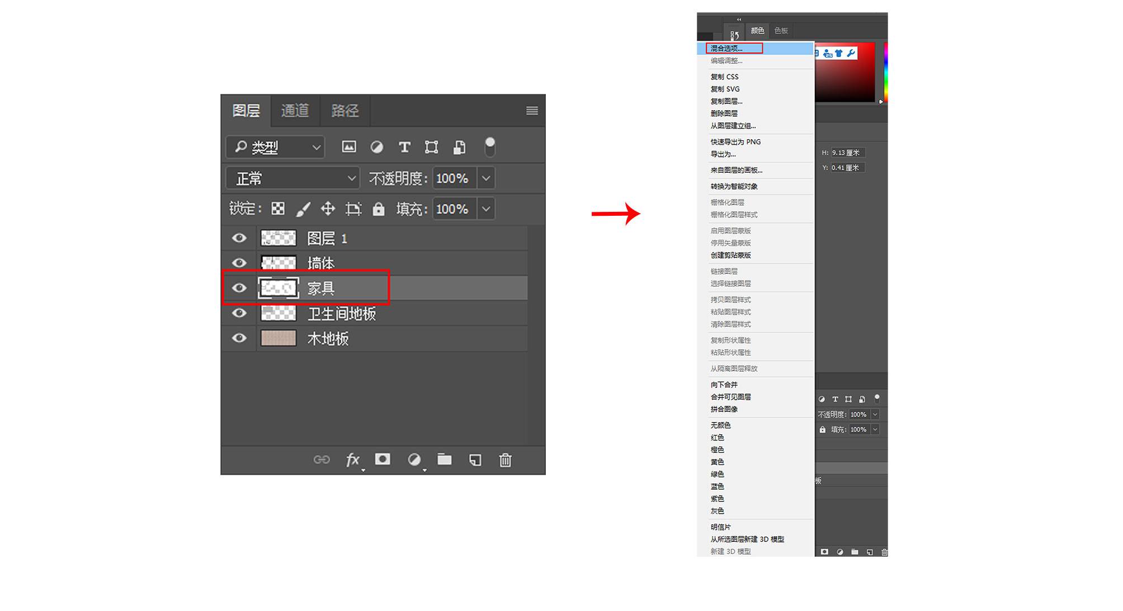This screenshot has height=611, width=1123.
Task: Filter by pixel layer image icon
Action: [x=349, y=147]
